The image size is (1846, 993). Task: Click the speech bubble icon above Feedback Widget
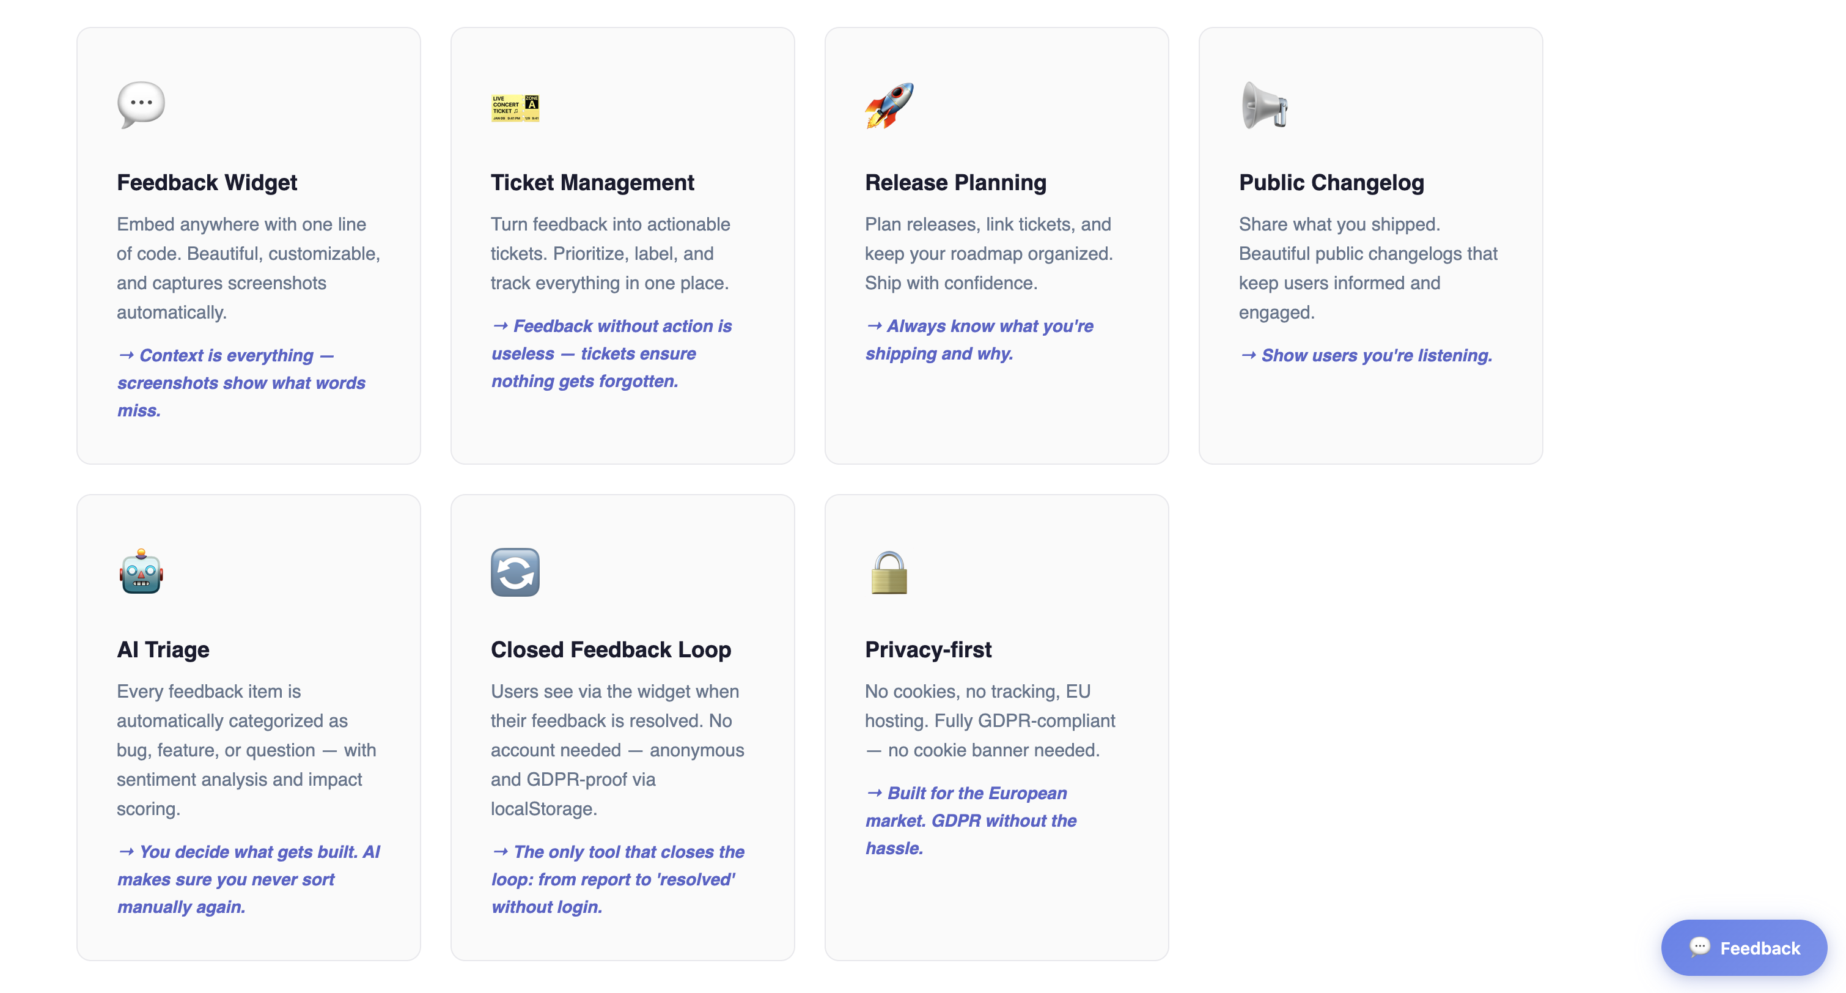pyautogui.click(x=141, y=105)
